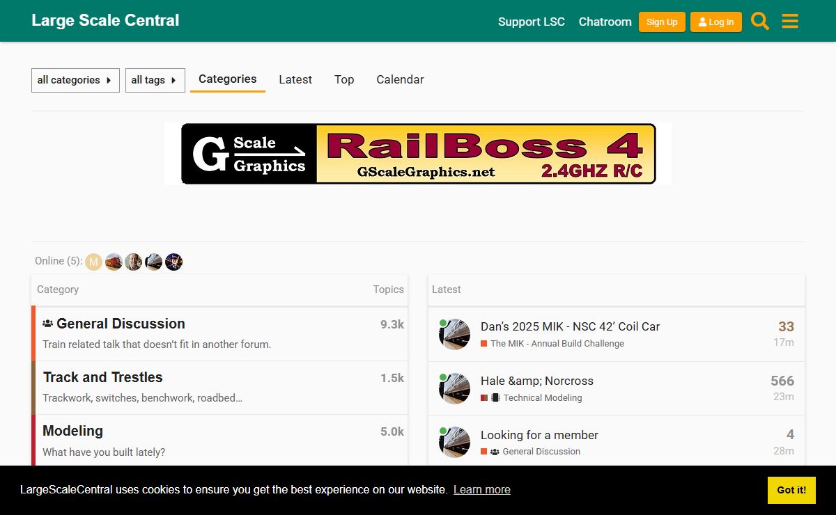The image size is (836, 515).
Task: Click What have you built lately? text
Action: pyautogui.click(x=104, y=452)
